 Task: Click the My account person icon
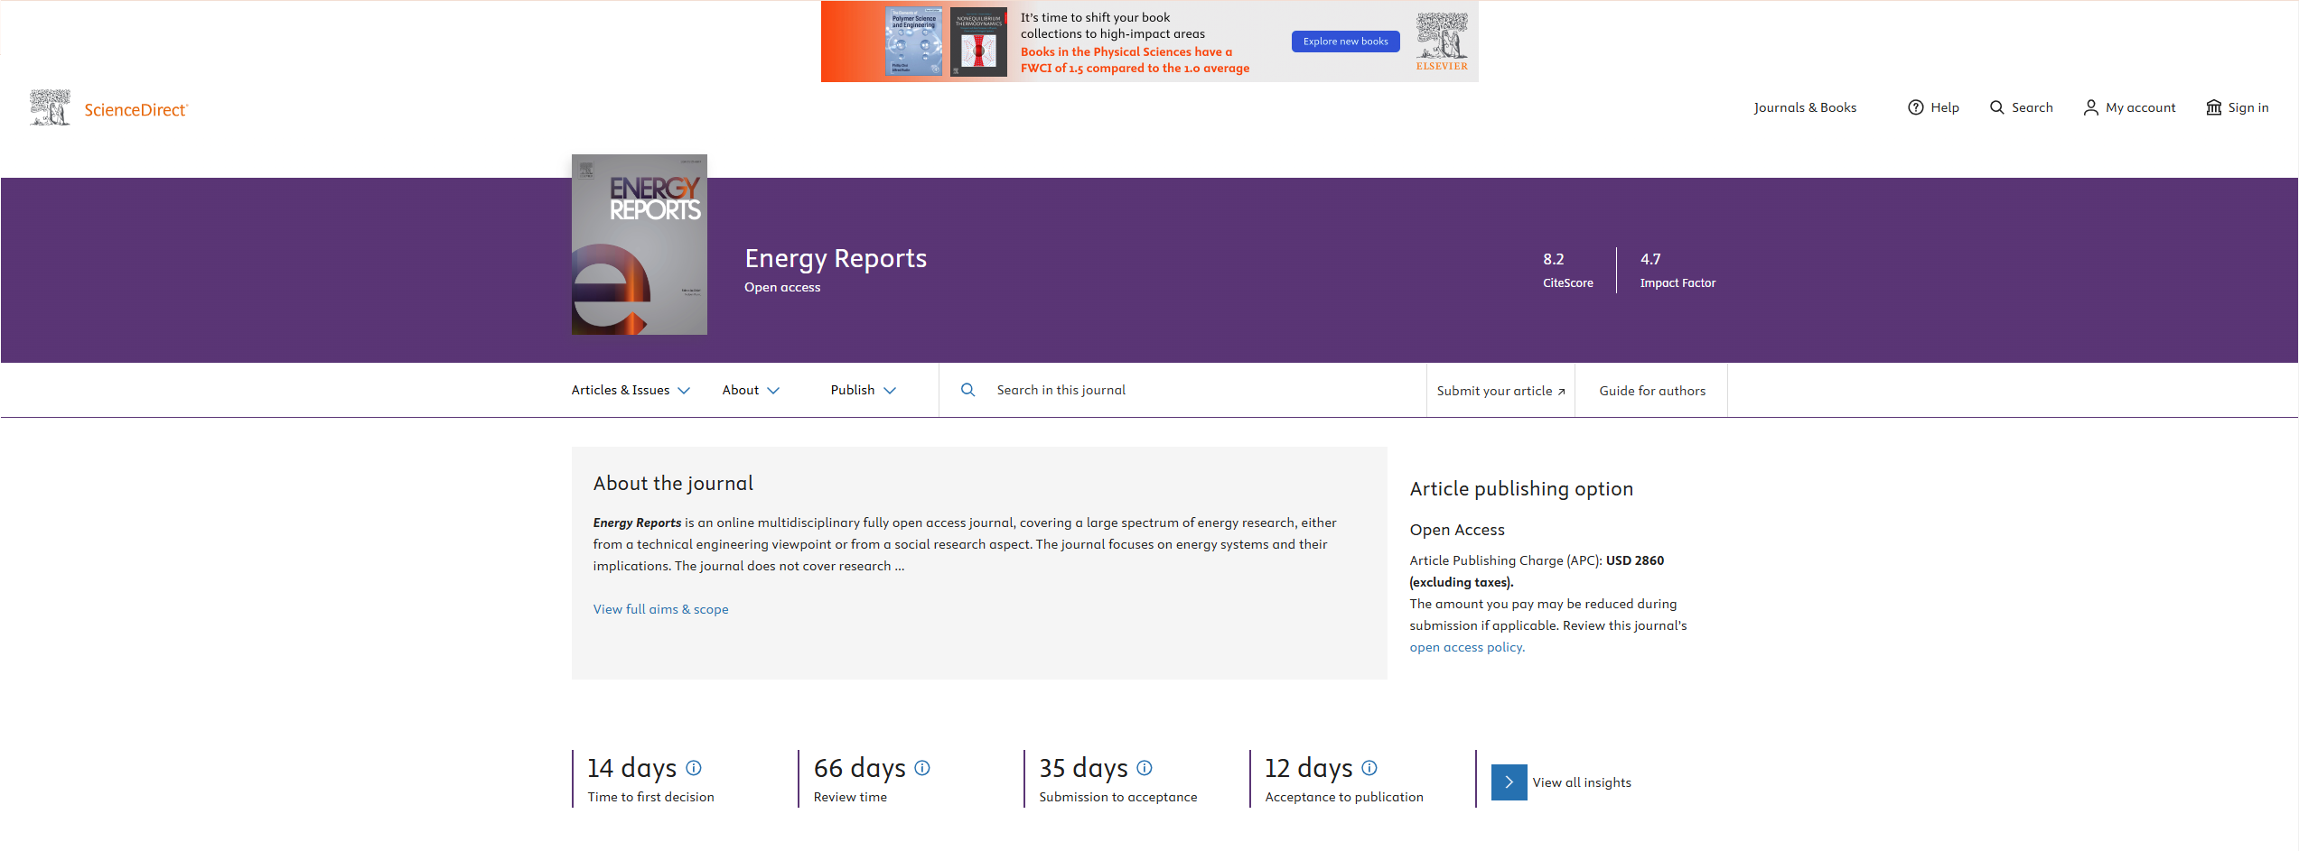tap(2090, 107)
